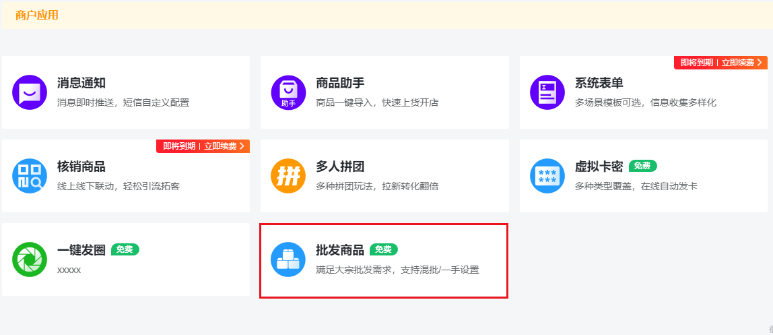
Task: Click the 免费 tag beside 批发商品
Action: pyautogui.click(x=384, y=249)
